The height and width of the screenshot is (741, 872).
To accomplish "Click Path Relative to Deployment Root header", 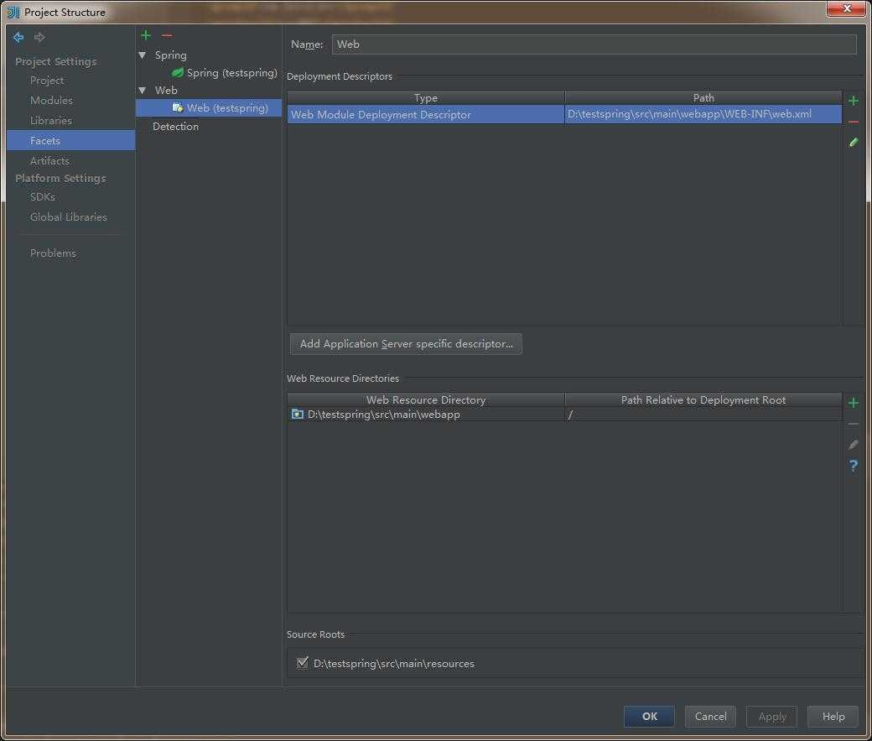I will [x=703, y=399].
